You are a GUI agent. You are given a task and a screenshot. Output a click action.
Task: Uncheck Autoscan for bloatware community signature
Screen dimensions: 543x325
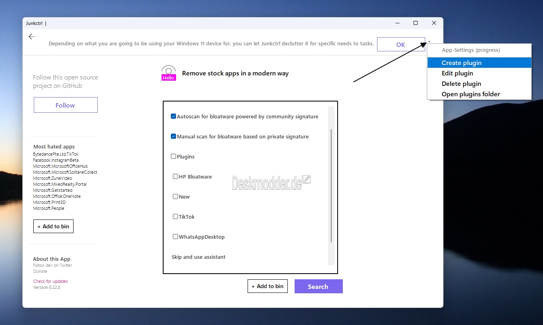tap(174, 116)
